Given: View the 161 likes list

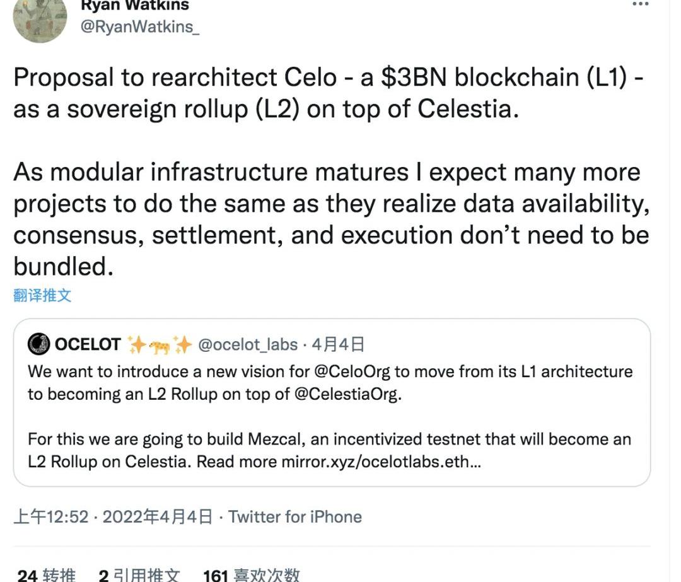Looking at the screenshot, I should point(251,575).
